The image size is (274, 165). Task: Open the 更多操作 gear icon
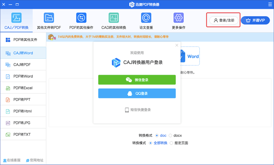[x=178, y=18]
